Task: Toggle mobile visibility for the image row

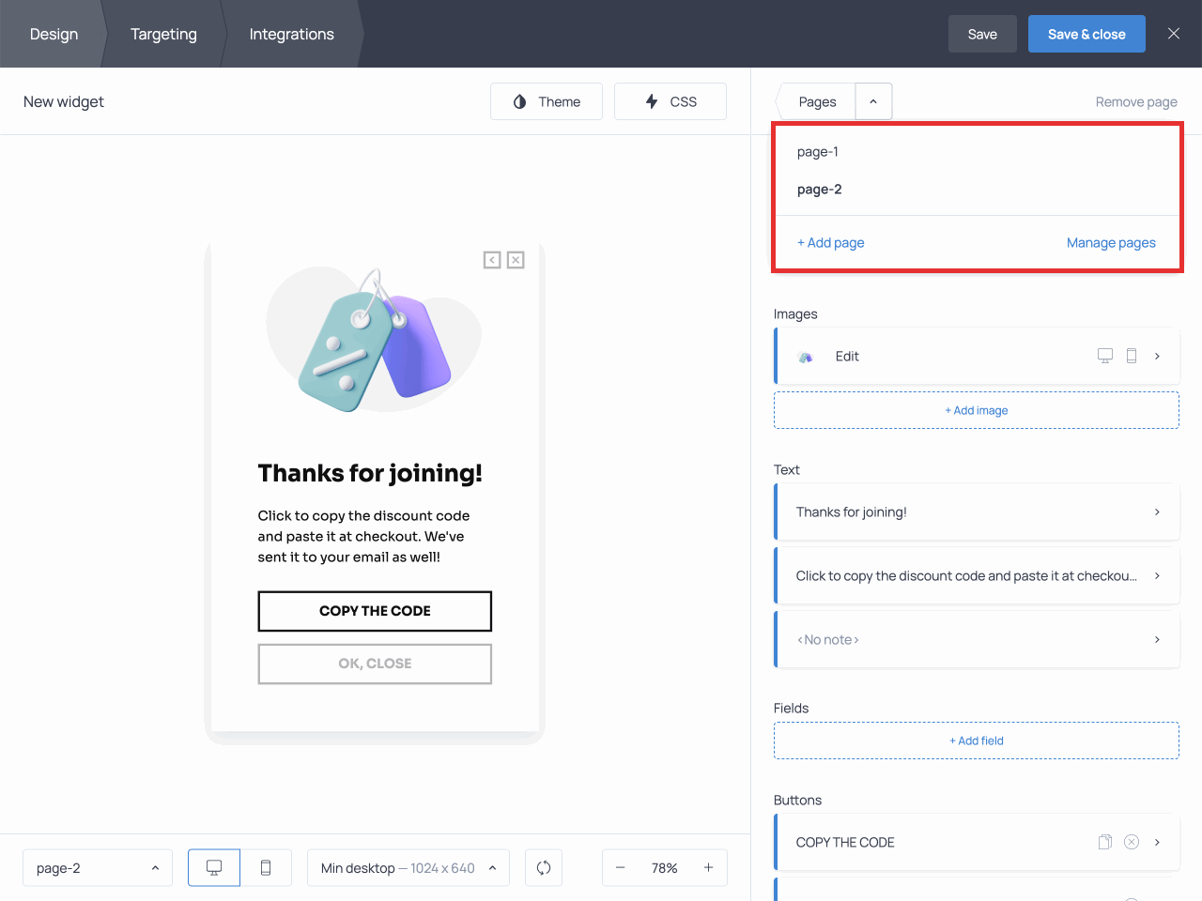Action: tap(1132, 356)
